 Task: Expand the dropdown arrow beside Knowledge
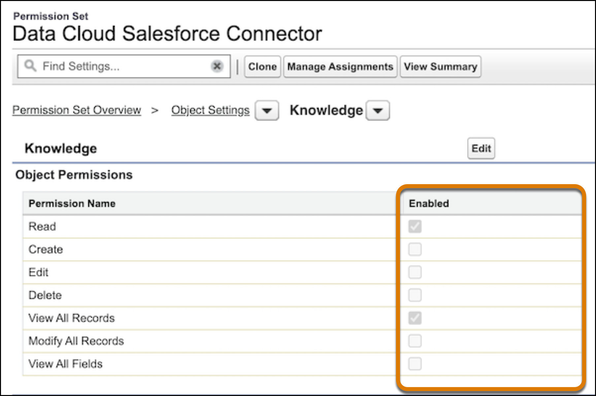pos(378,111)
